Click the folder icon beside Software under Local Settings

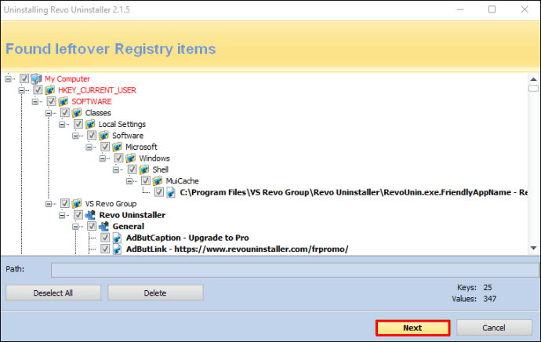[103, 136]
